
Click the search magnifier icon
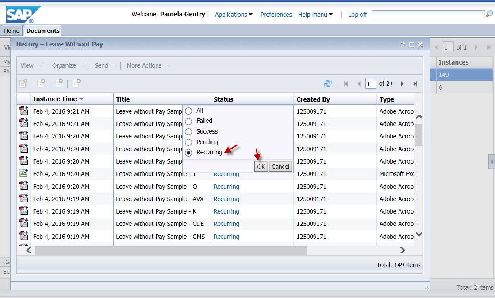pos(489,14)
